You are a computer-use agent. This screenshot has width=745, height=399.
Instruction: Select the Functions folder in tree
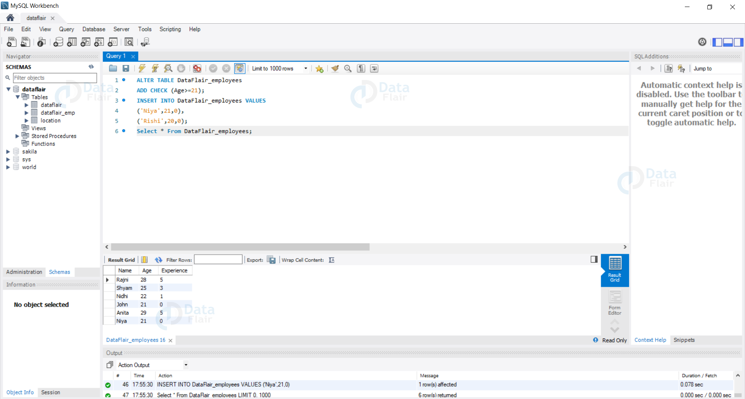click(x=43, y=144)
